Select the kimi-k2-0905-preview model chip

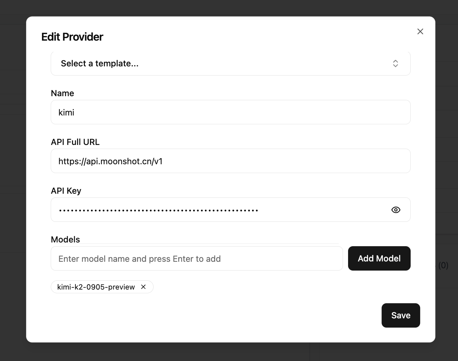click(96, 287)
